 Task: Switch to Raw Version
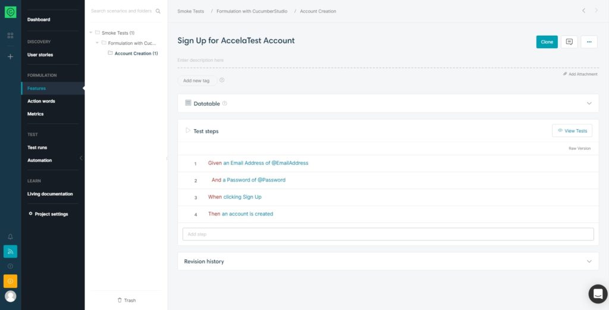579,148
